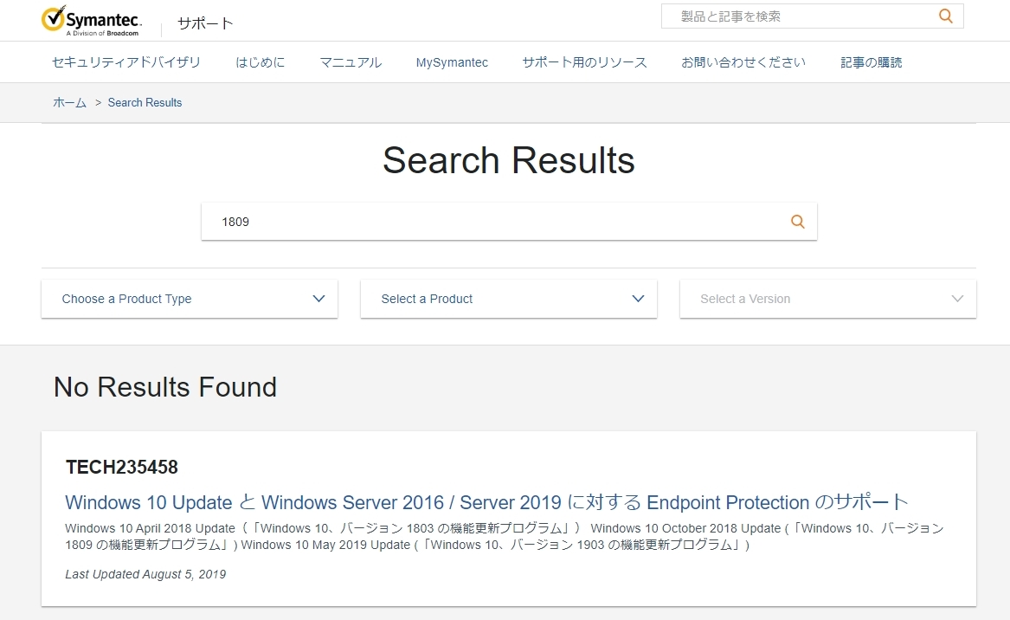Viewport: 1010px width, 620px height.
Task: Click the chevron on Select a Product
Action: [638, 299]
